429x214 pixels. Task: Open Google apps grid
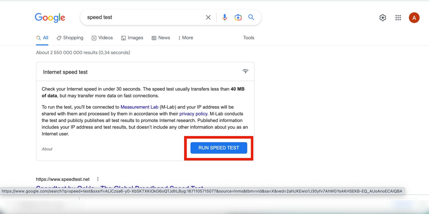tap(398, 18)
